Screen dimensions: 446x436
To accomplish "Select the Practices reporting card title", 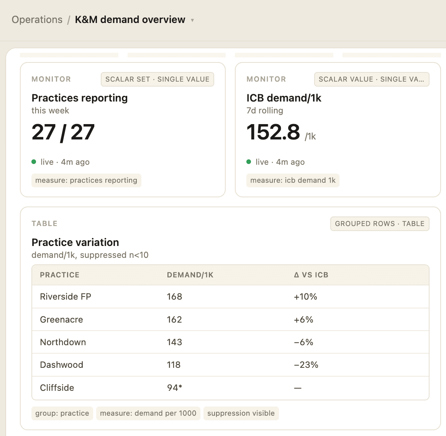I will (x=80, y=98).
